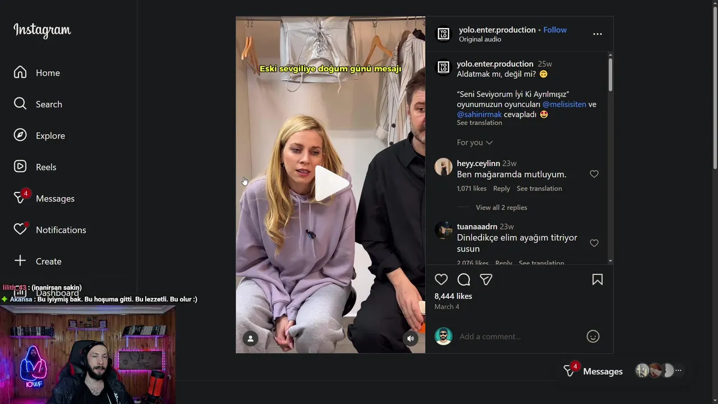Like tuanaaadrn's comment

[594, 243]
